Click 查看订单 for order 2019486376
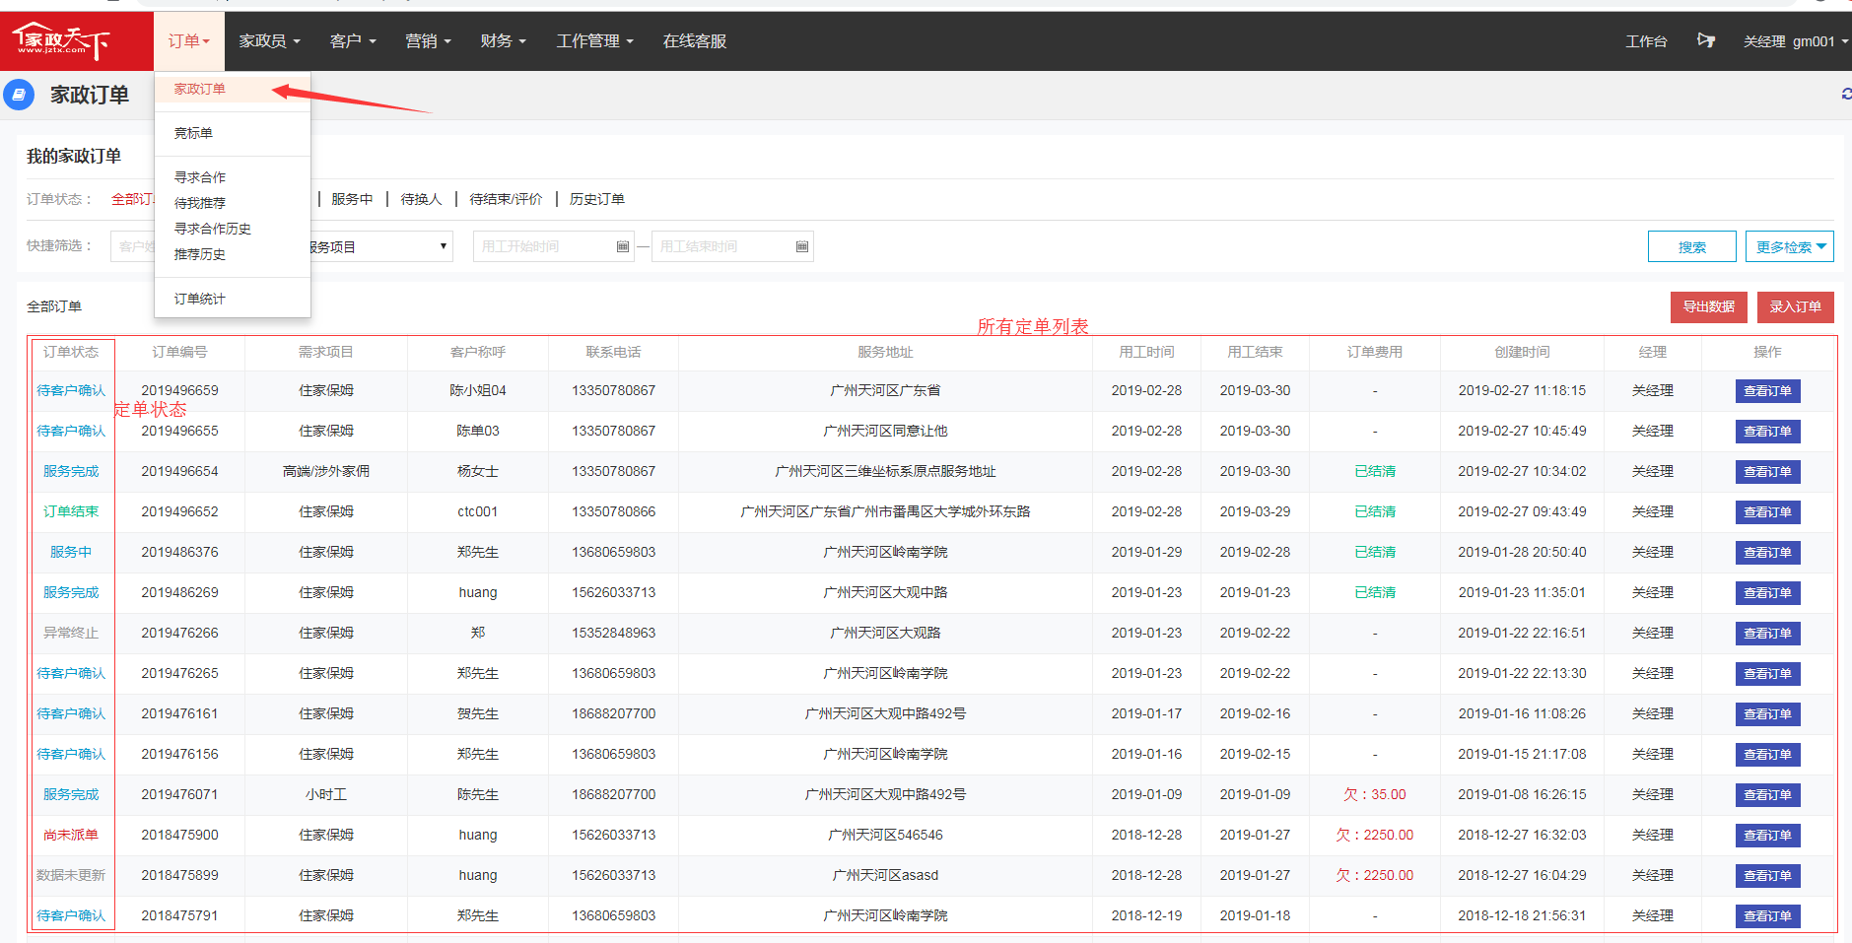This screenshot has width=1852, height=943. [1767, 553]
